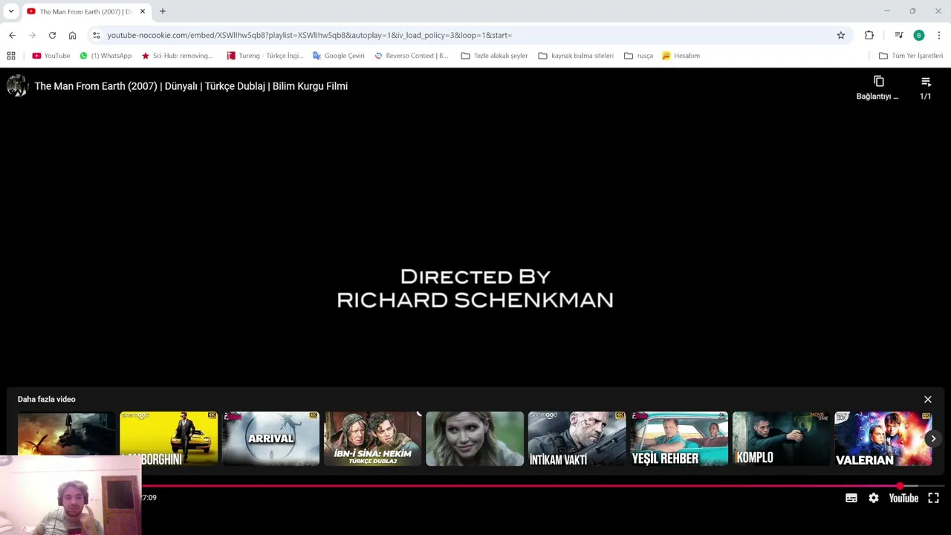Open the Komplo suggested video

coord(782,439)
